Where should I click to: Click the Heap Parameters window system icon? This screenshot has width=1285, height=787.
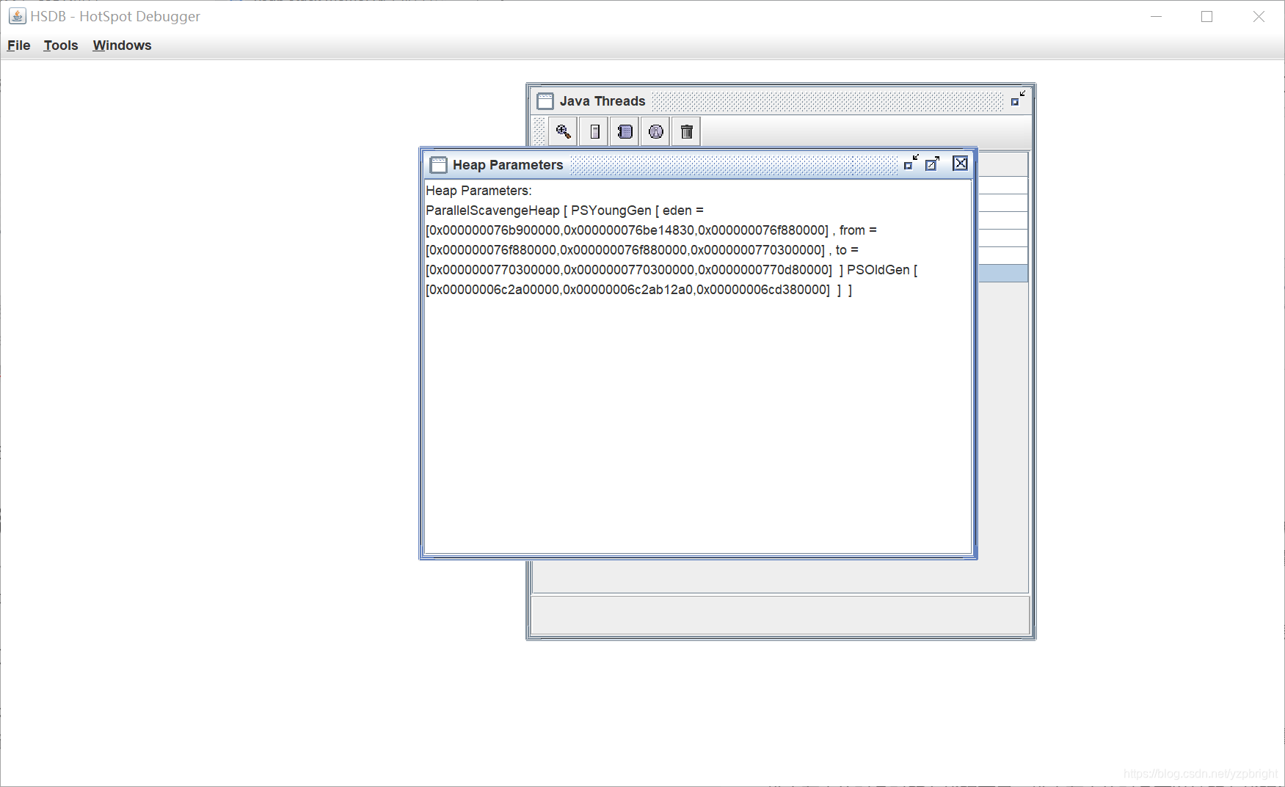(x=438, y=165)
